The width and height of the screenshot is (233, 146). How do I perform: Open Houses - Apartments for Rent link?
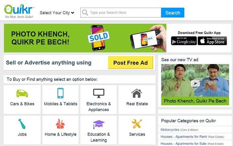[x=184, y=137]
